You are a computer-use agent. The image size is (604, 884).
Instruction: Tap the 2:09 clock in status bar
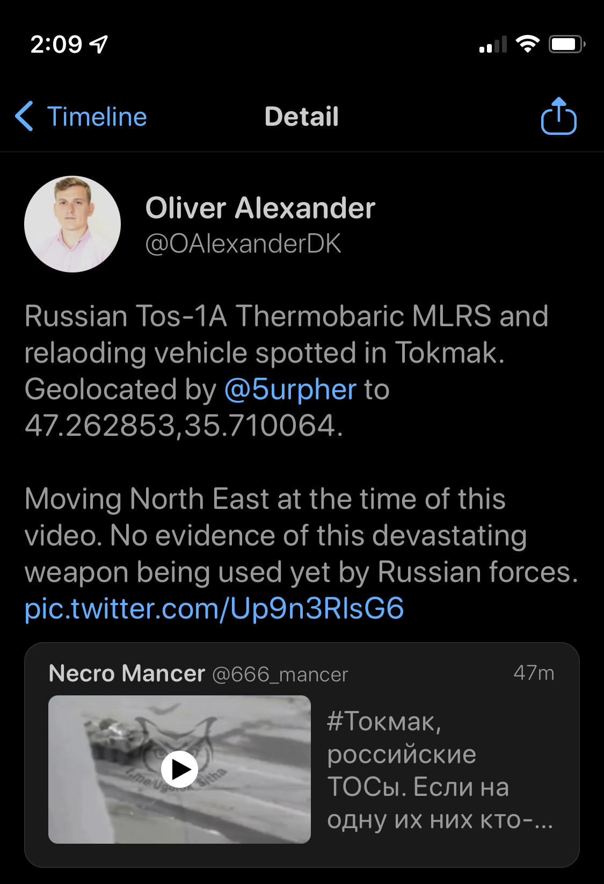[56, 44]
